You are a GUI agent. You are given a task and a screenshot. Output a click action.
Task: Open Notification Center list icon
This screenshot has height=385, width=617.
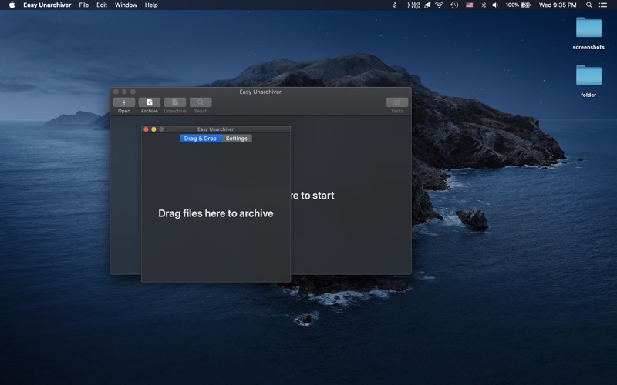603,5
